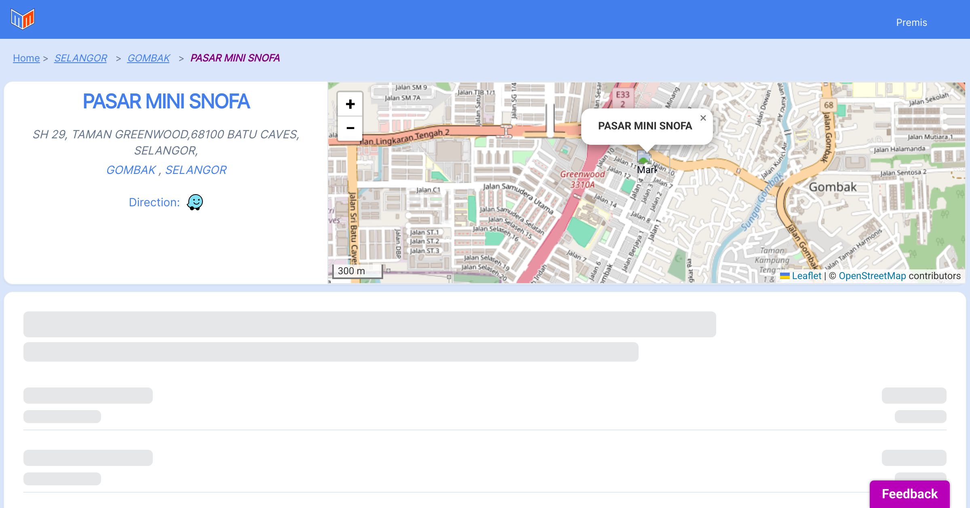Open Waze direction icon
Viewport: 970px width, 508px height.
point(195,202)
